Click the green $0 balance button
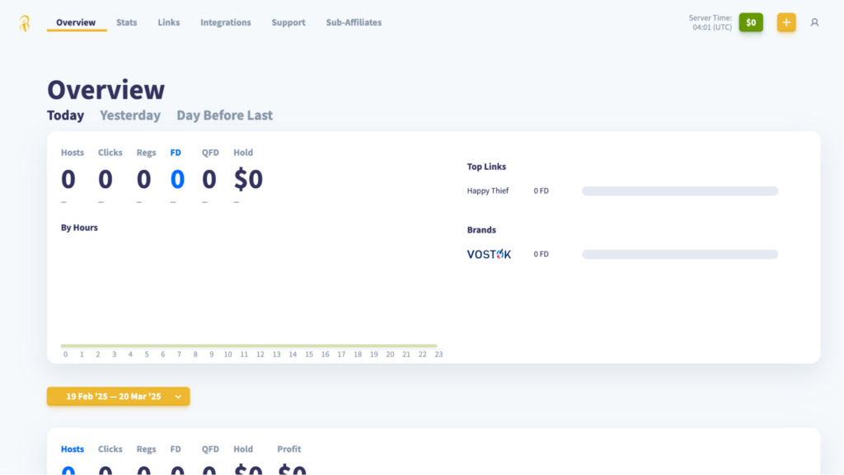 (x=751, y=22)
